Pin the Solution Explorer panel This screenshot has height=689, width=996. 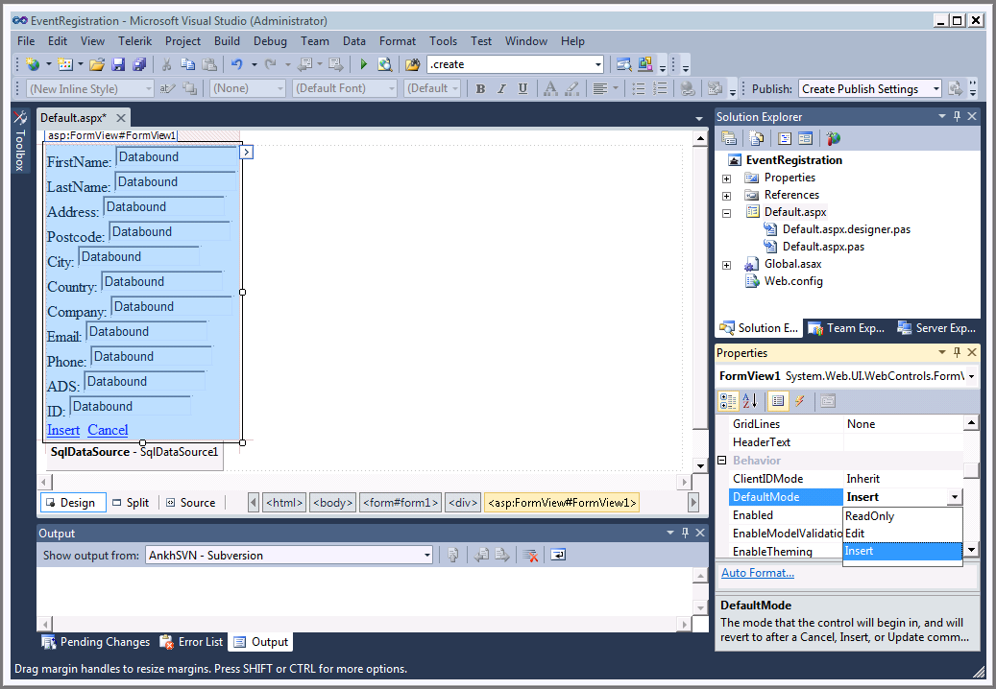[957, 117]
